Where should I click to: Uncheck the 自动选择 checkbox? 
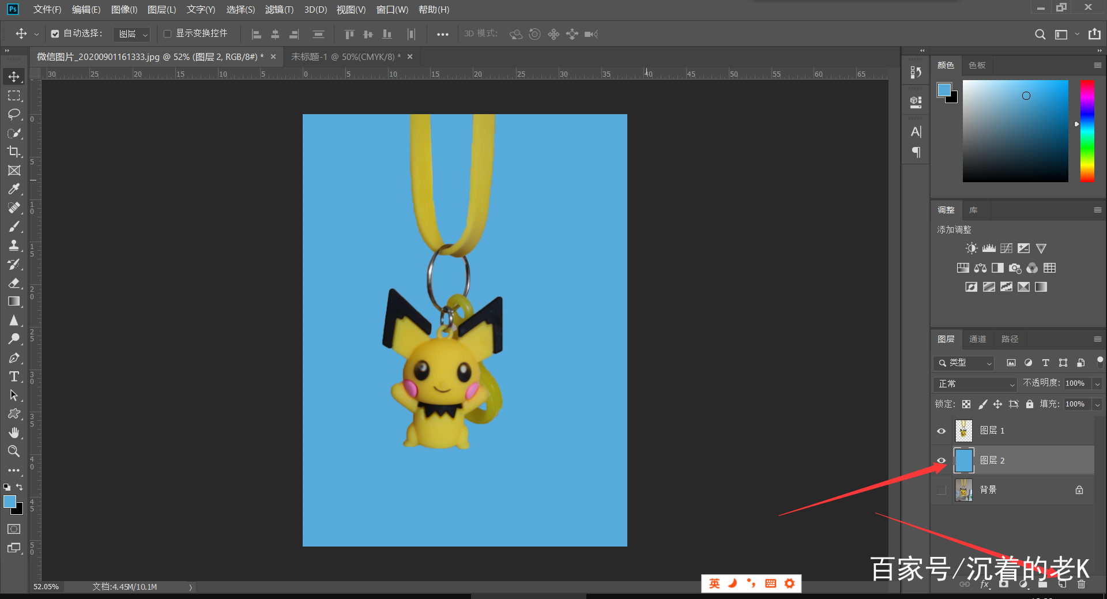pyautogui.click(x=55, y=34)
